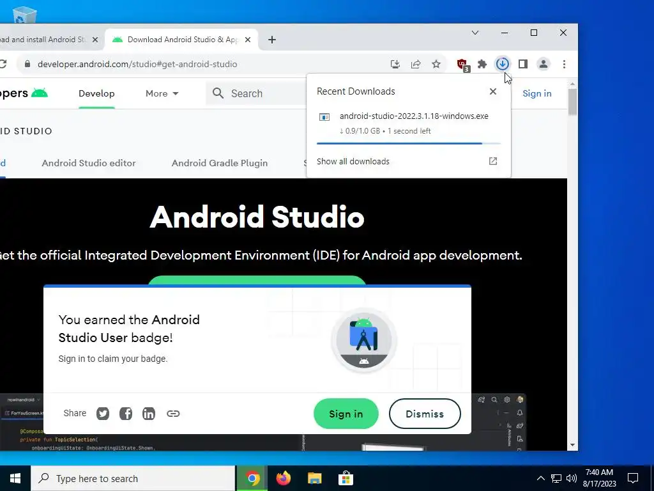The height and width of the screenshot is (491, 654).
Task: Open the Android Gradle Plugin tab
Action: click(x=220, y=163)
